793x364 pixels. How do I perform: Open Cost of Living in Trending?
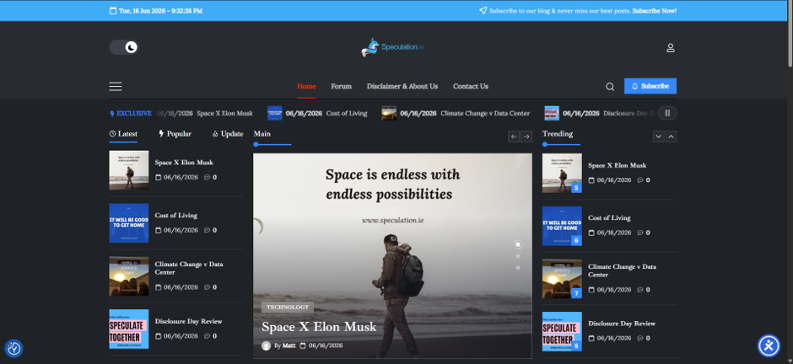(x=609, y=218)
